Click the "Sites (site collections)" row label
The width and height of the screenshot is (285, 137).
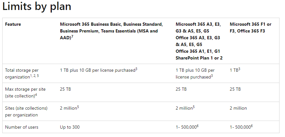[x=26, y=108]
